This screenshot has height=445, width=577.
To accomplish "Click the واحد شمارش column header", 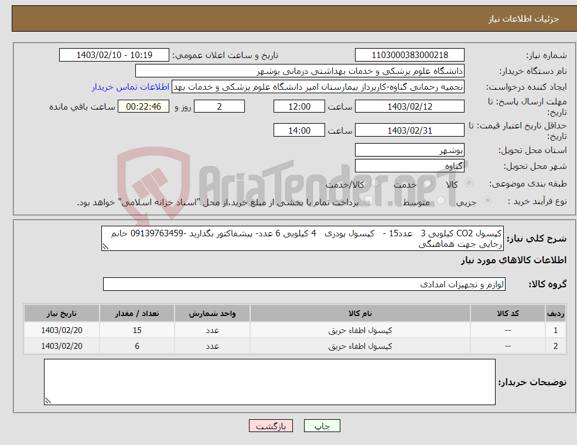I will pyautogui.click(x=212, y=313).
